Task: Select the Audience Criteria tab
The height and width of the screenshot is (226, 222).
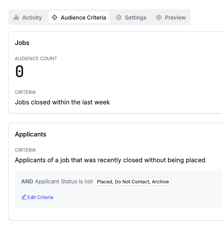Action: (x=79, y=18)
